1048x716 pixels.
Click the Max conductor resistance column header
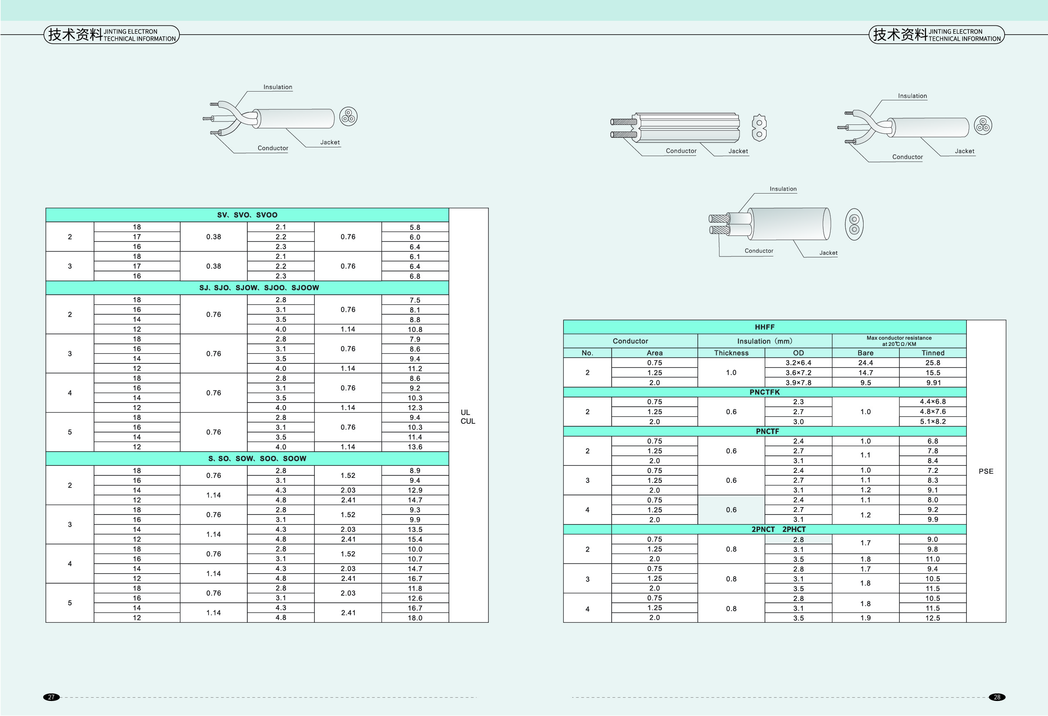(x=899, y=341)
